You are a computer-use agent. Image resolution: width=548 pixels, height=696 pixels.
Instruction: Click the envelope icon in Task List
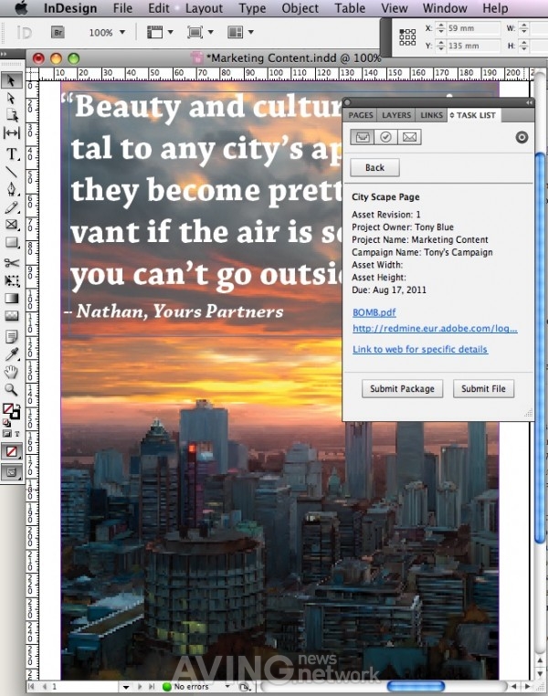point(409,137)
